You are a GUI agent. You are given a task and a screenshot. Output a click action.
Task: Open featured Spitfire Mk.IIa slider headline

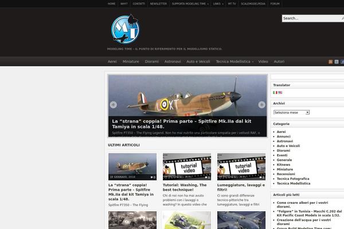181,124
